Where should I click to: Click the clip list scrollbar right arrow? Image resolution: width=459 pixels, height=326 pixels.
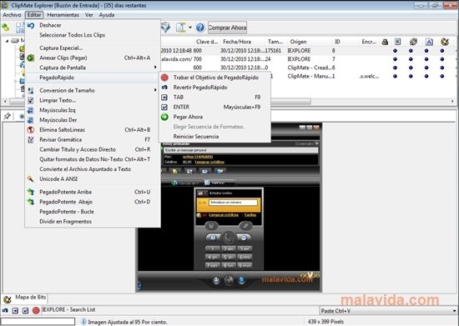pyautogui.click(x=452, y=102)
